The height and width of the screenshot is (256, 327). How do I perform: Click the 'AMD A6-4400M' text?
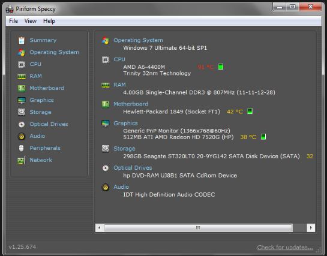144,67
